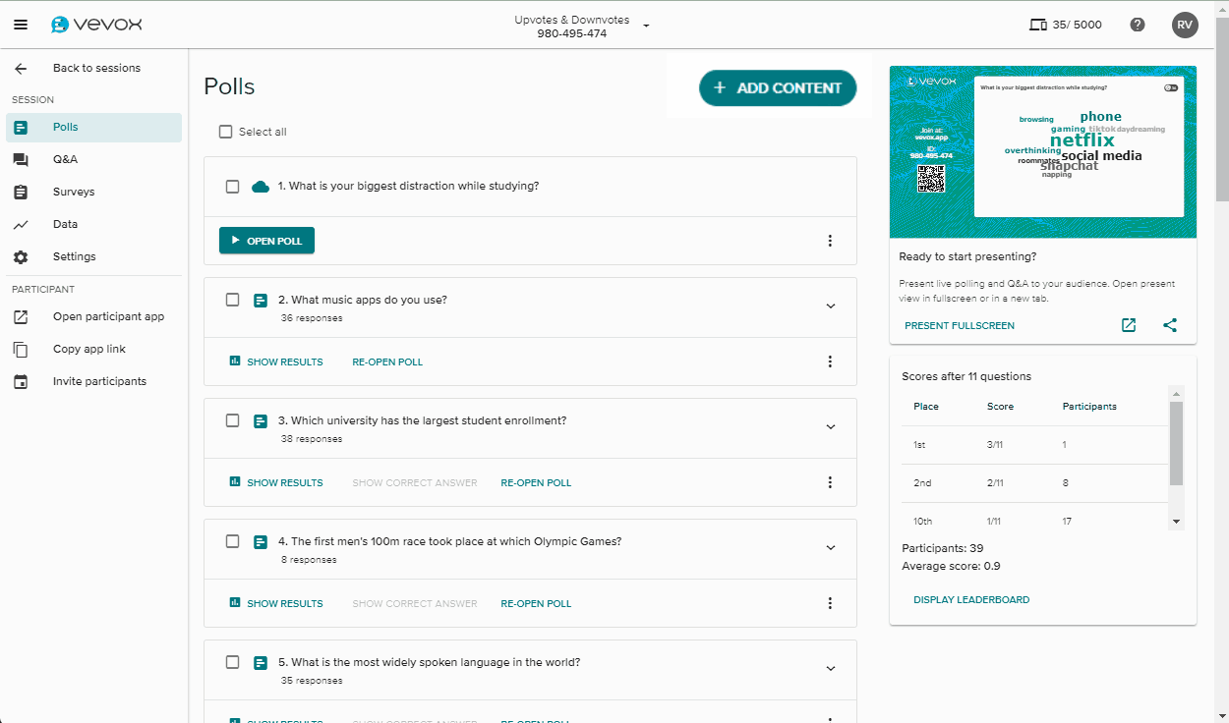Expand the music apps poll details
This screenshot has width=1229, height=723.
[x=830, y=306]
